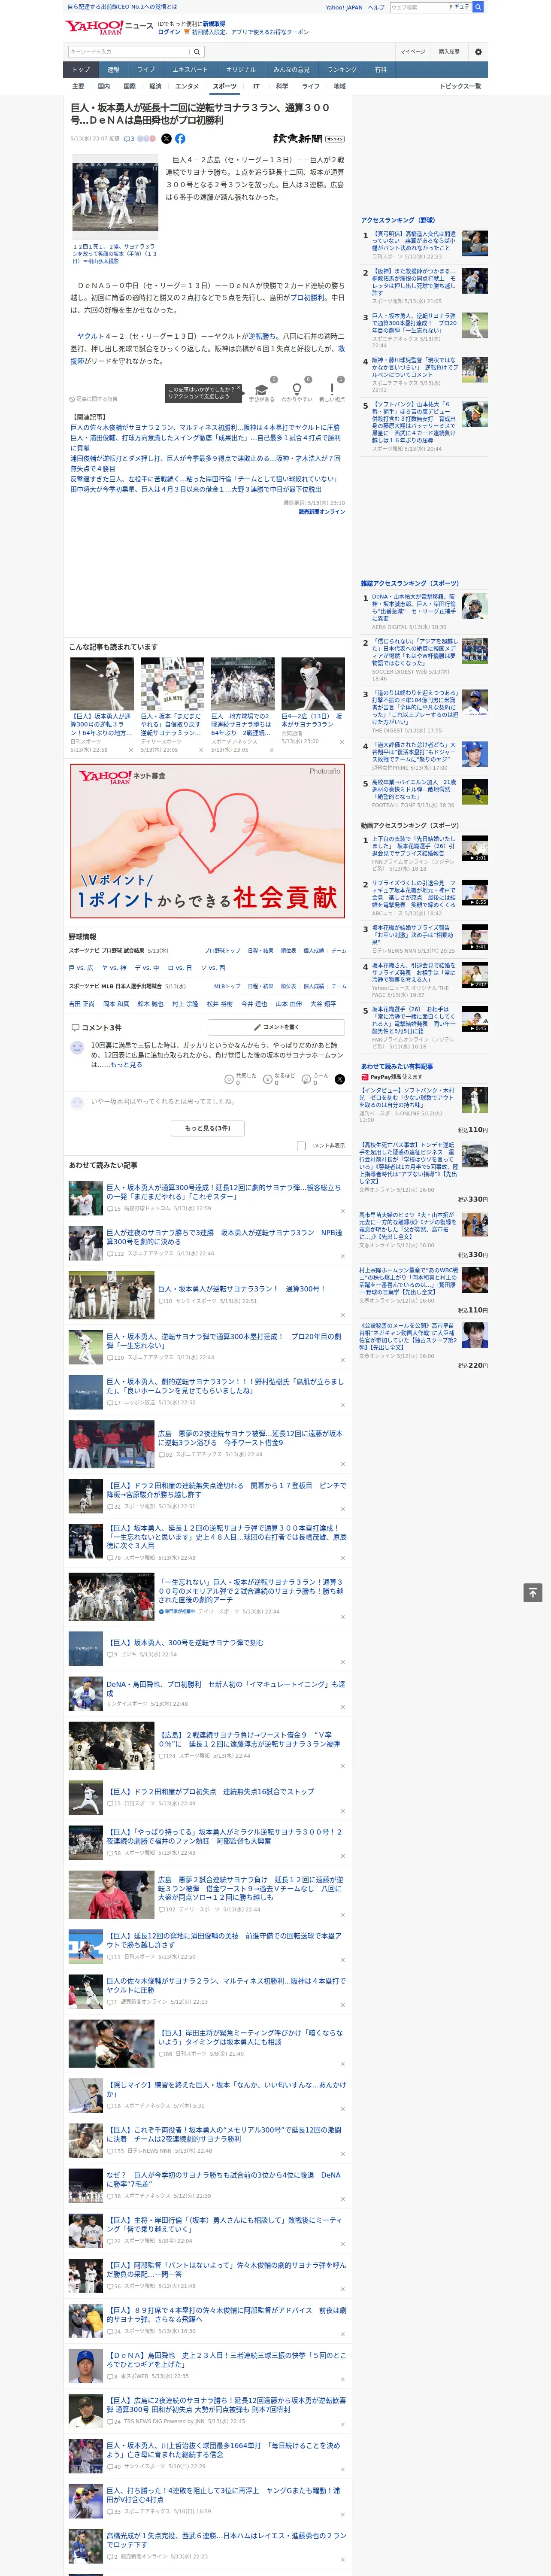
Task: Click the magnifier beside the keyword search box
Action: 197,52
